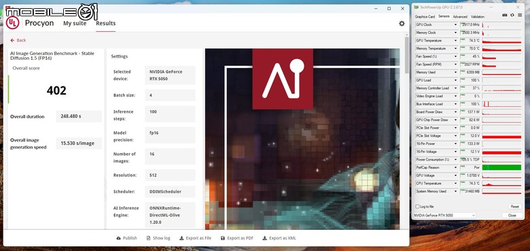Click the Show log document icon
The height and width of the screenshot is (251, 530).
tap(148, 238)
